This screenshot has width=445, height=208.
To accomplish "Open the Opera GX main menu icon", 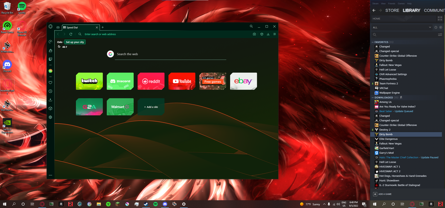I will (x=50, y=27).
